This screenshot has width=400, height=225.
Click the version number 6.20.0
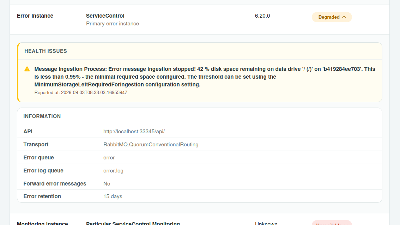pyautogui.click(x=262, y=16)
